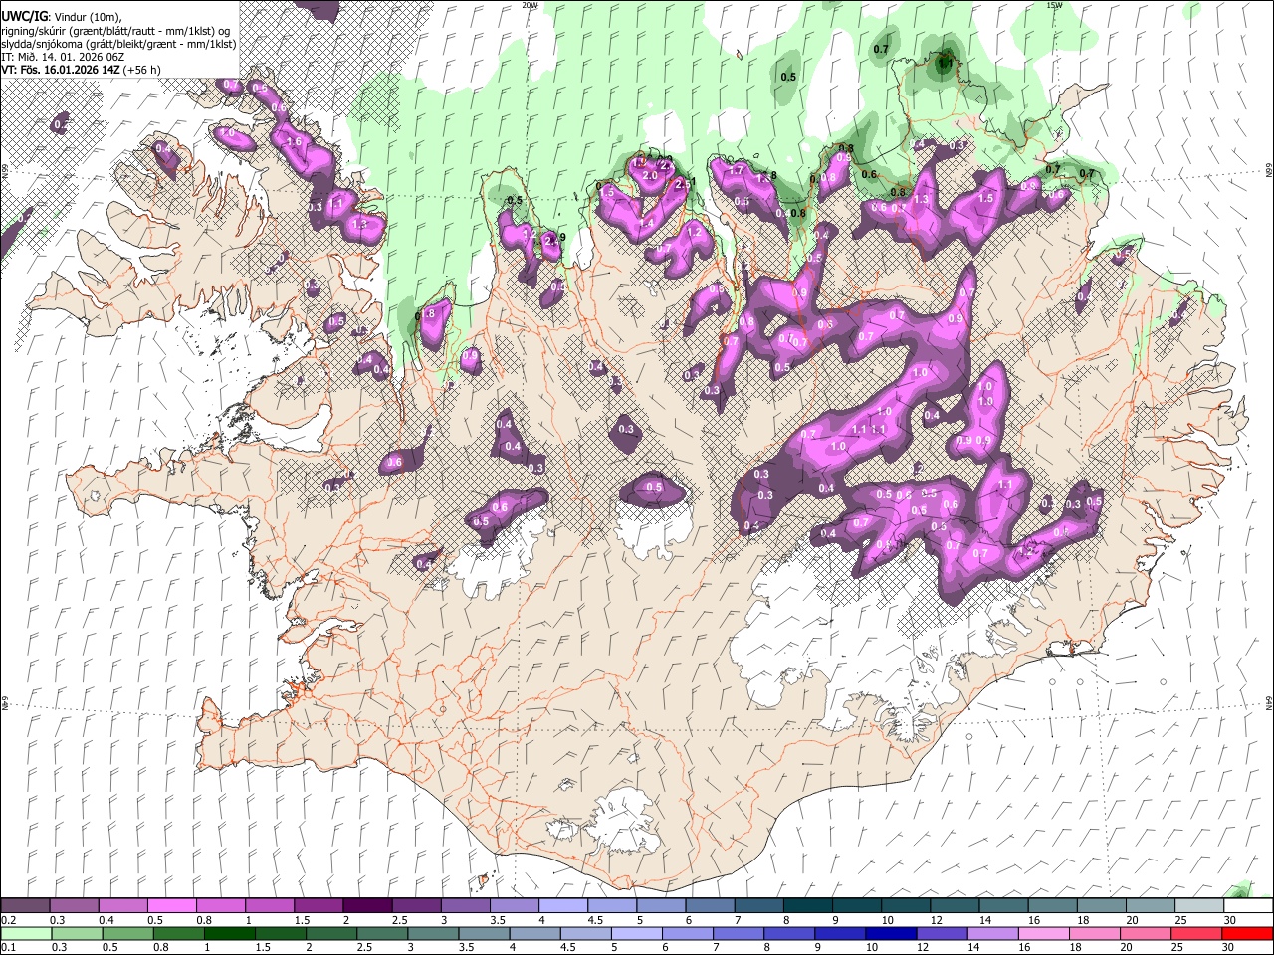Pick the darkest green rain swatch for 1–1.5
The width and height of the screenshot is (1274, 955).
tap(229, 933)
